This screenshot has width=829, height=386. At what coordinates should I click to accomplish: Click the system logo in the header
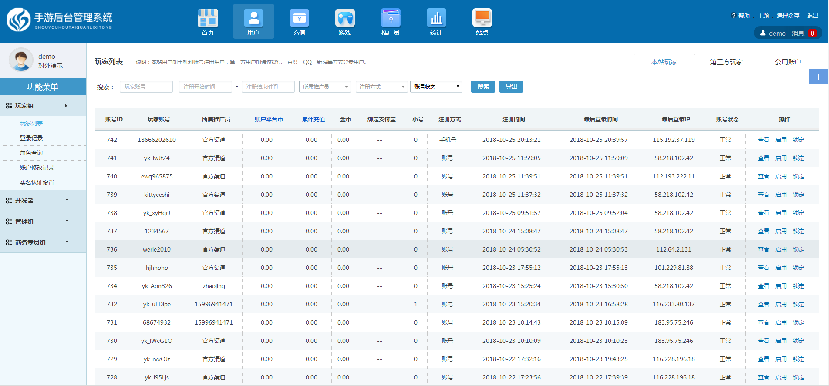60,20
